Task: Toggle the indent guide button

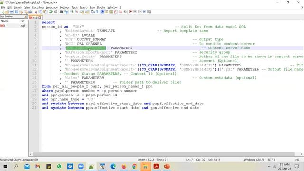Action: pyautogui.click(x=102, y=12)
